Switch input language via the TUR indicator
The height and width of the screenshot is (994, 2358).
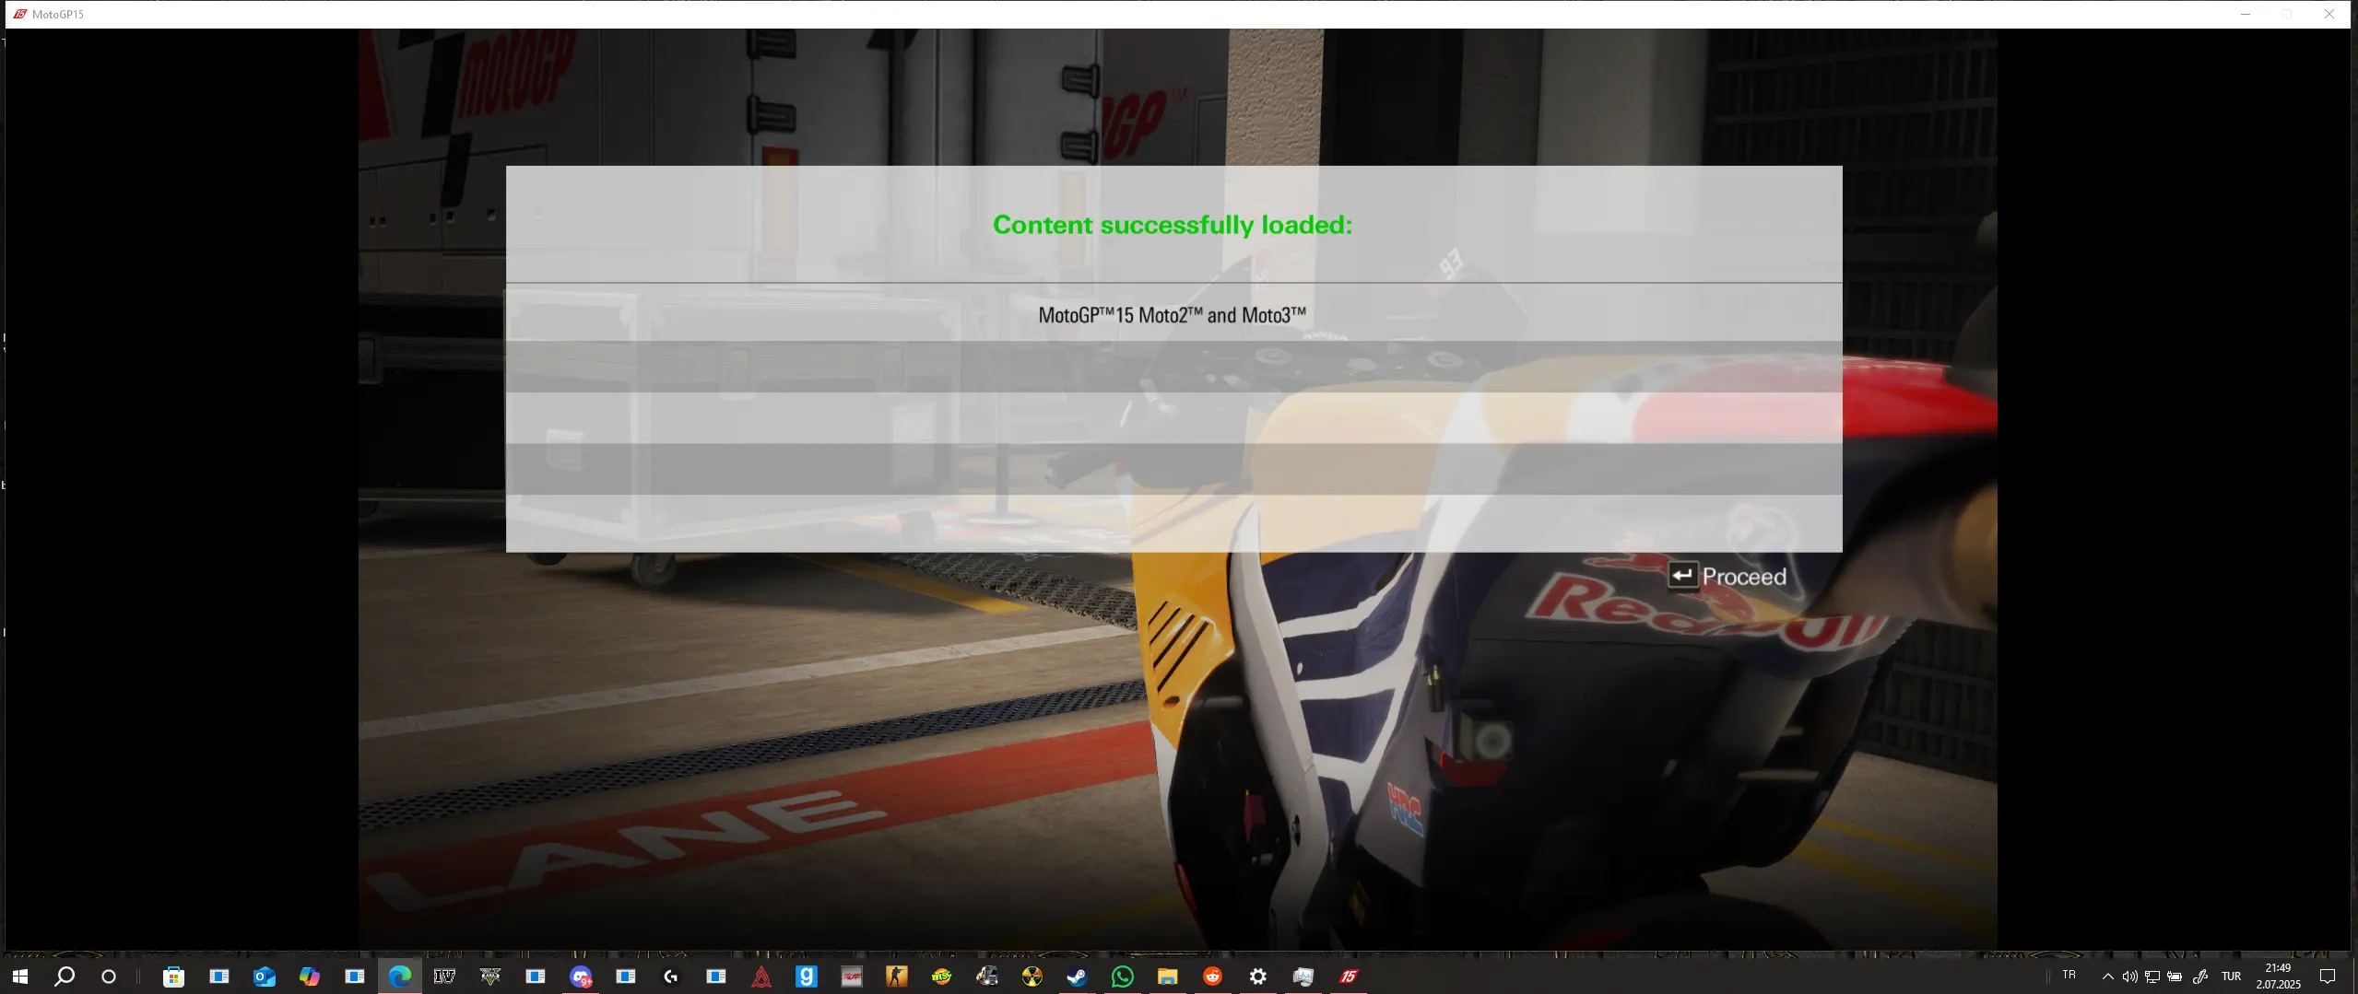(2232, 976)
